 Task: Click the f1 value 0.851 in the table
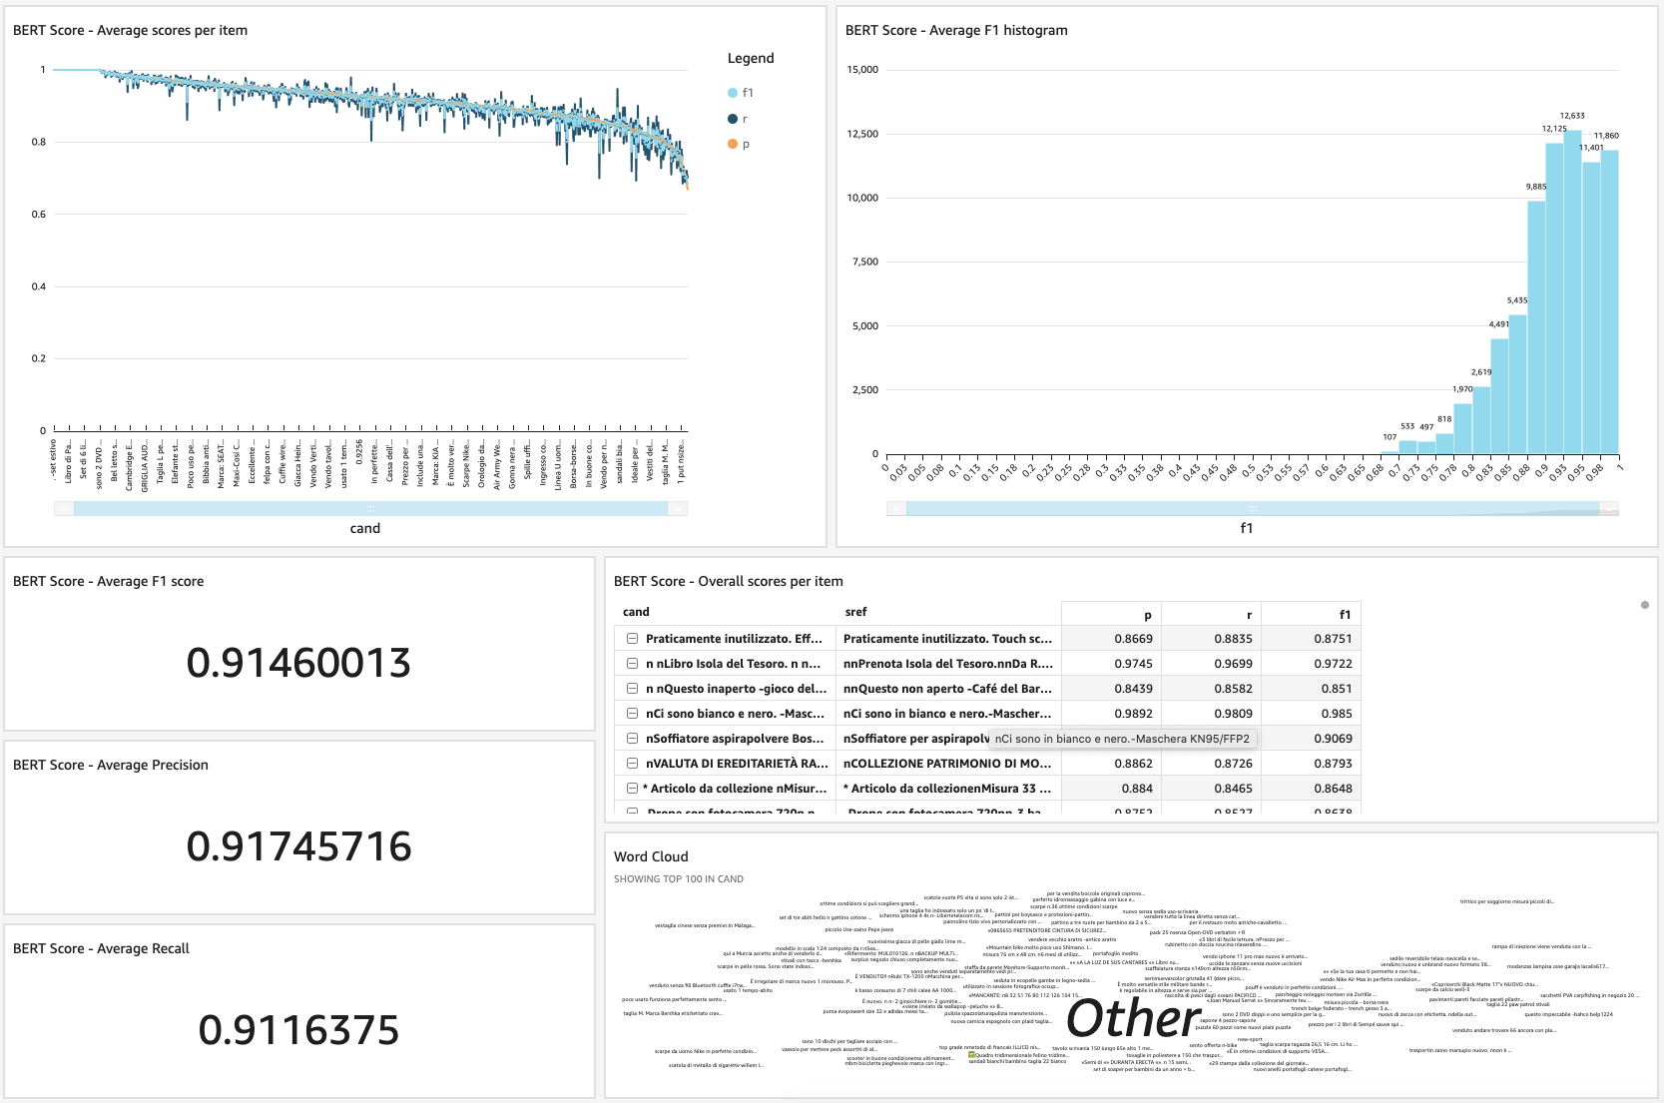pos(1337,689)
